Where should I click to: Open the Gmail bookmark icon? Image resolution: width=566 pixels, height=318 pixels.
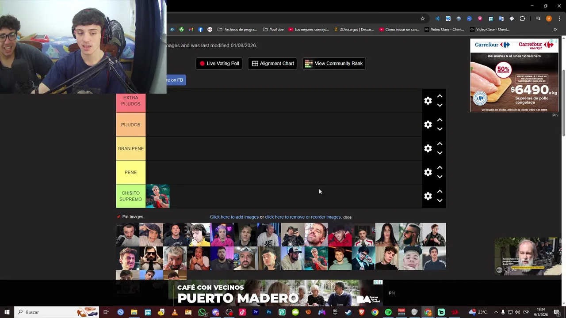point(191,30)
